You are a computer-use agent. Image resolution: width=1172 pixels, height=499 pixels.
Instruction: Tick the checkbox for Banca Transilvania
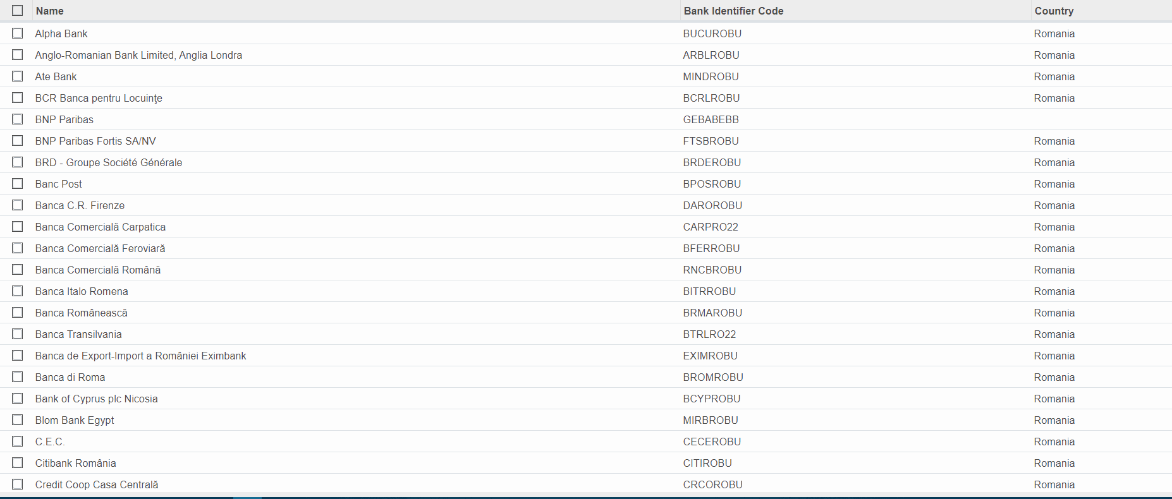click(17, 334)
